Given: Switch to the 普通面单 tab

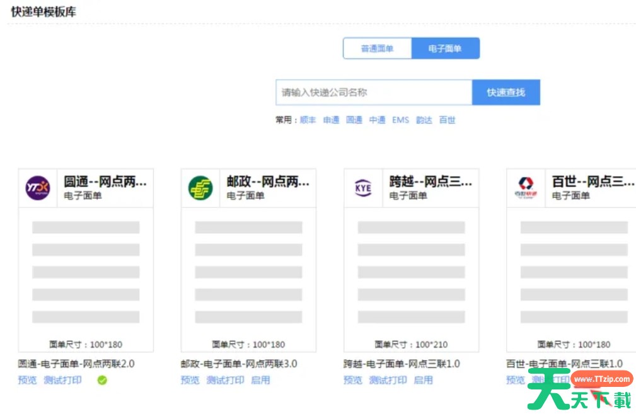Looking at the screenshot, I should [x=377, y=49].
